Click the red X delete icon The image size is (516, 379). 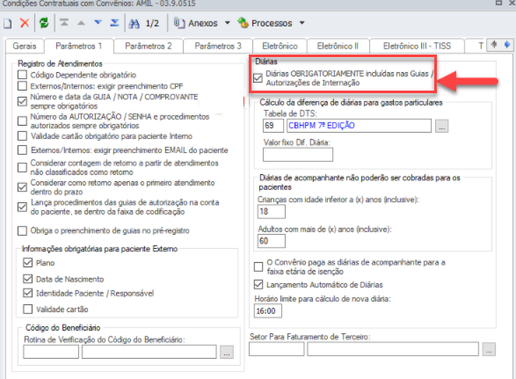[25, 23]
